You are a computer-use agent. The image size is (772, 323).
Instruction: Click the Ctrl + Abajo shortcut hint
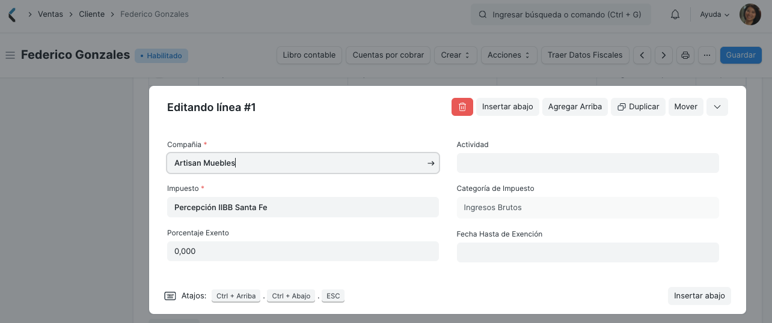291,296
